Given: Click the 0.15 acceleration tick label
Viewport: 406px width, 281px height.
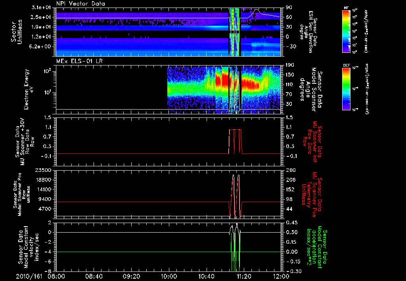Looking at the screenshot, I should coord(291,242).
